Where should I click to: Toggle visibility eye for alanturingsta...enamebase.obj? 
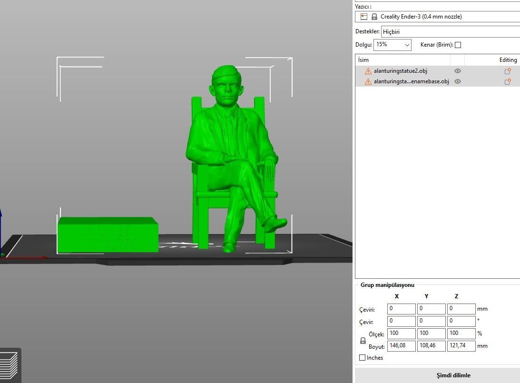(x=457, y=81)
